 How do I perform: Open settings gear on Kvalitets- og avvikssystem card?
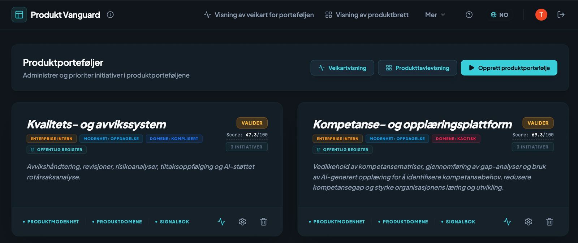tap(242, 222)
